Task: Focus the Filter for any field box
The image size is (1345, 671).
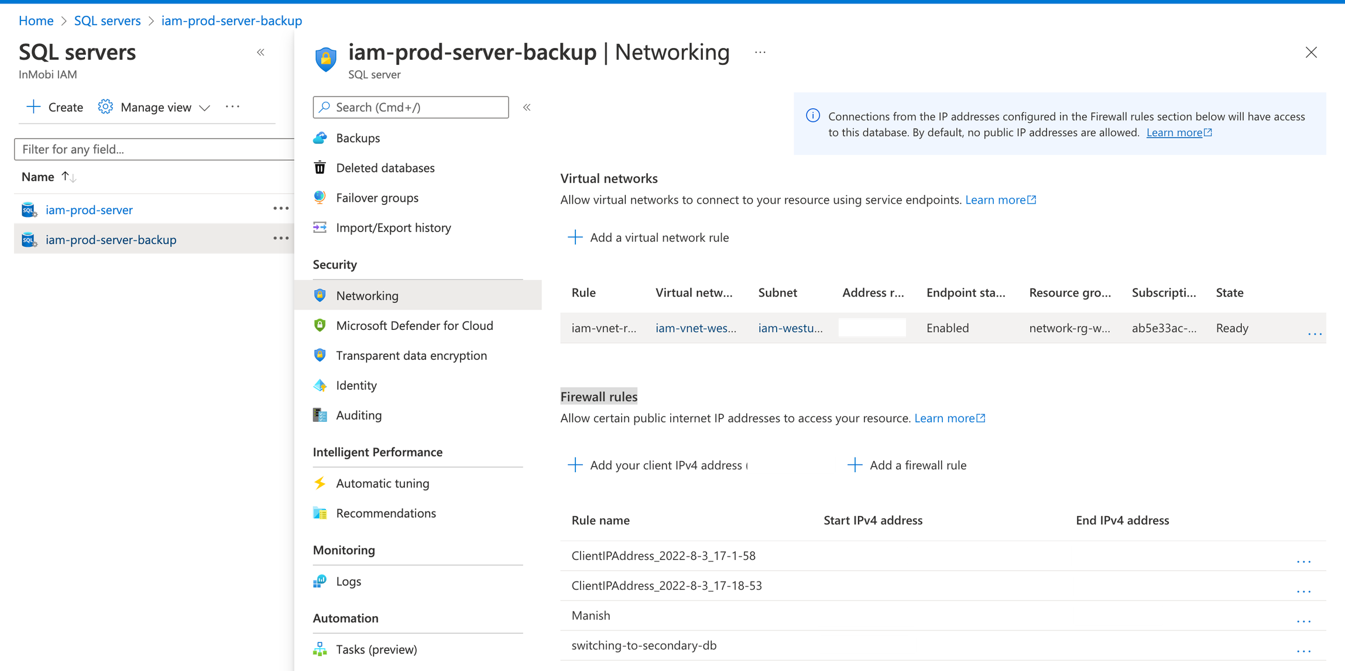Action: tap(154, 149)
